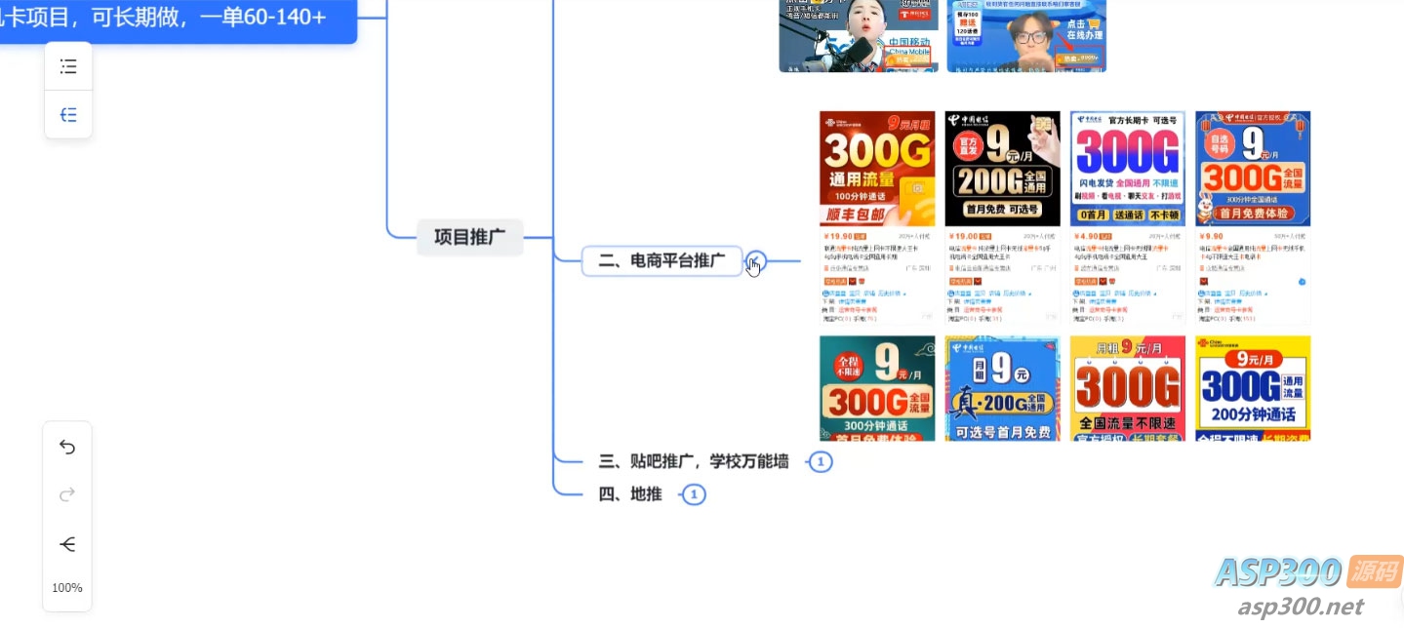This screenshot has width=1404, height=628.
Task: Click the ¥9.90 price listing text
Action: coord(1211,236)
